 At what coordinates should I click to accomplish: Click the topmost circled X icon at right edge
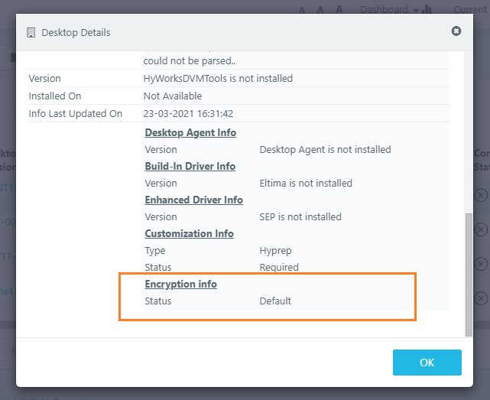coord(481,194)
